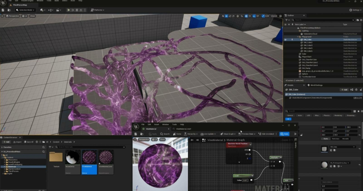The height and width of the screenshot is (191, 363).
Task: Click the Add button in Details panel
Action: coord(344,90)
